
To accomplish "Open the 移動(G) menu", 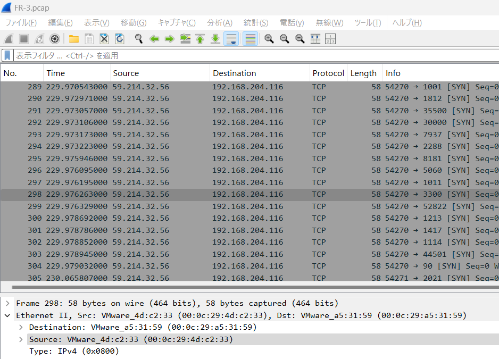I will [x=134, y=22].
